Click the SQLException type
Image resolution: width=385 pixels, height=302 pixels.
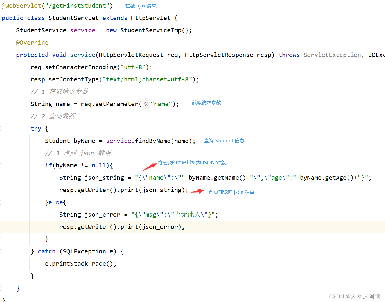pyautogui.click(x=84, y=251)
